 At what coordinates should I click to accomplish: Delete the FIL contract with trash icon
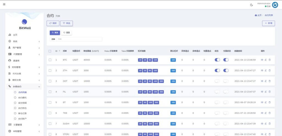[x=269, y=92]
